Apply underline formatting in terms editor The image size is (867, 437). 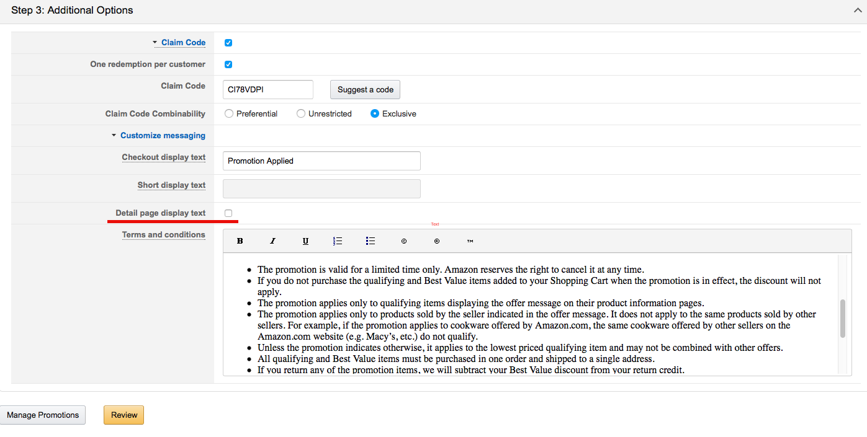(x=305, y=241)
